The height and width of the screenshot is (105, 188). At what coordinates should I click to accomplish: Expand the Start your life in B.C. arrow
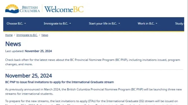[x=119, y=24]
